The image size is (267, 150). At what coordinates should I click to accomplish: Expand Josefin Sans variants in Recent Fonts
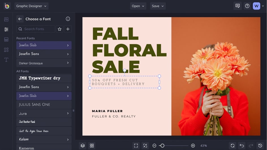click(68, 54)
